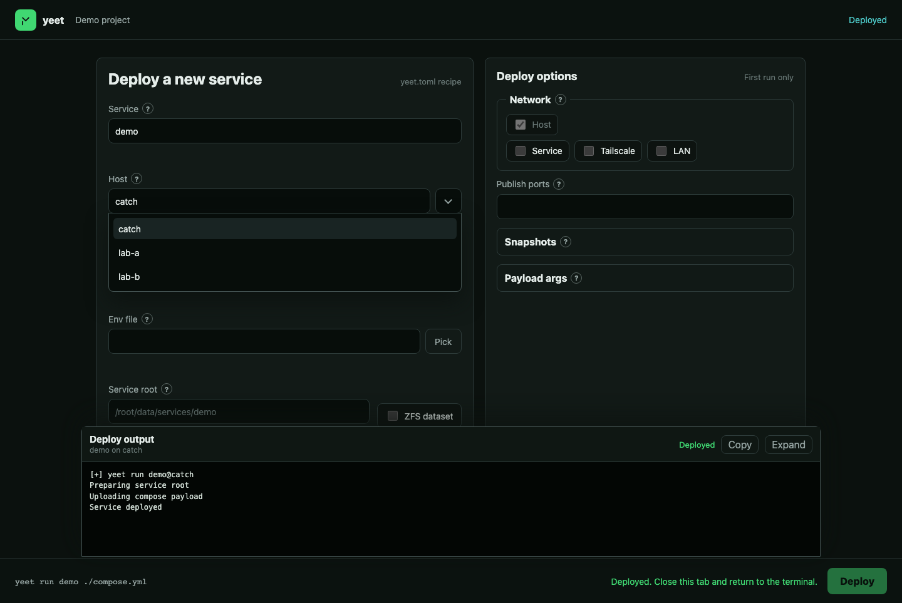Click the 'Demo project' title text
Image resolution: width=902 pixels, height=603 pixels.
point(103,20)
